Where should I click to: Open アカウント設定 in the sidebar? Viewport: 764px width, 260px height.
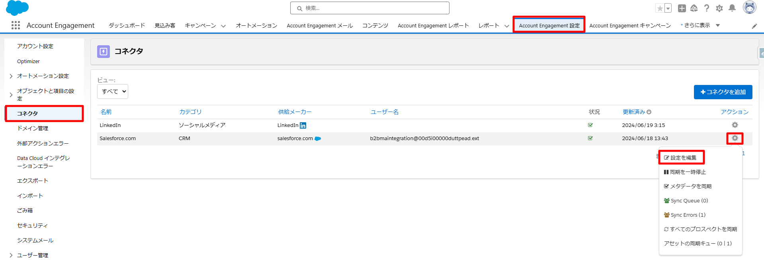(35, 46)
